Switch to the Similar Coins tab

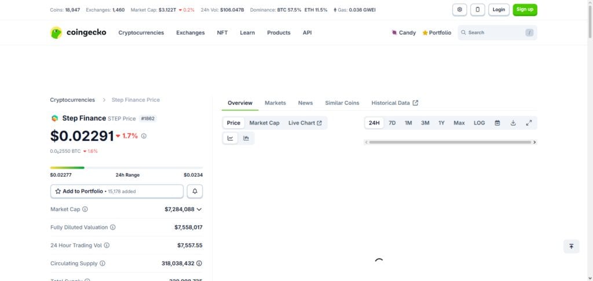point(342,103)
